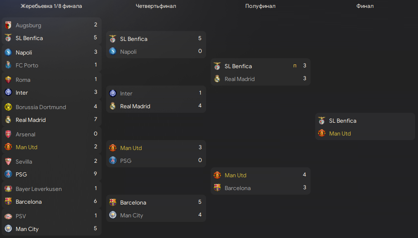
Task: Click the Bayer Leverkusen crest icon
Action: point(8,189)
